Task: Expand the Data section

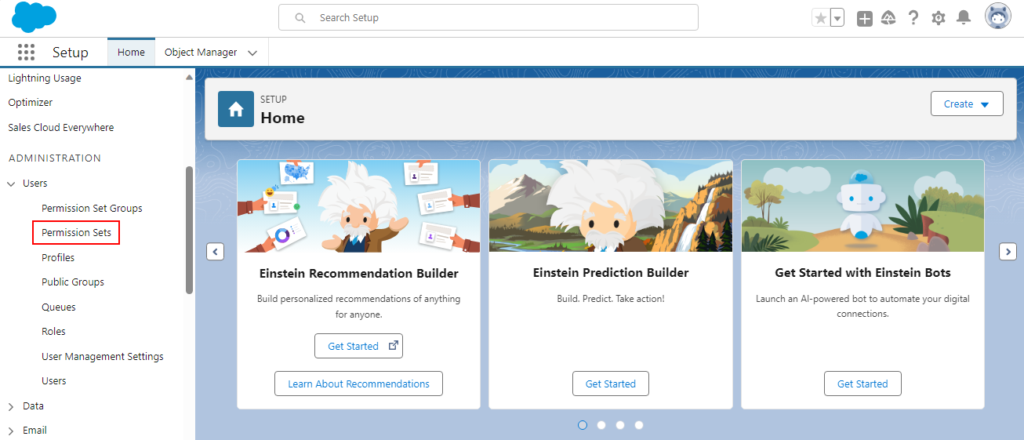Action: [x=11, y=406]
